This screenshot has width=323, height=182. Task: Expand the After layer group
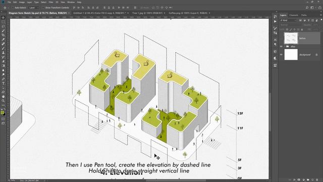[285, 47]
